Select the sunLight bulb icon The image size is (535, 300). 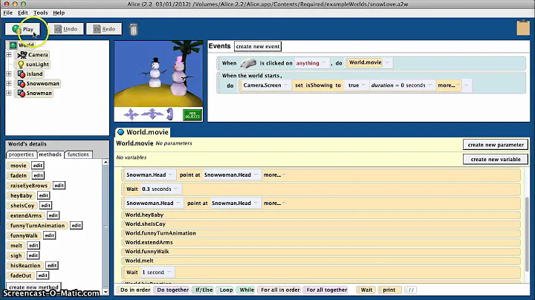point(21,64)
